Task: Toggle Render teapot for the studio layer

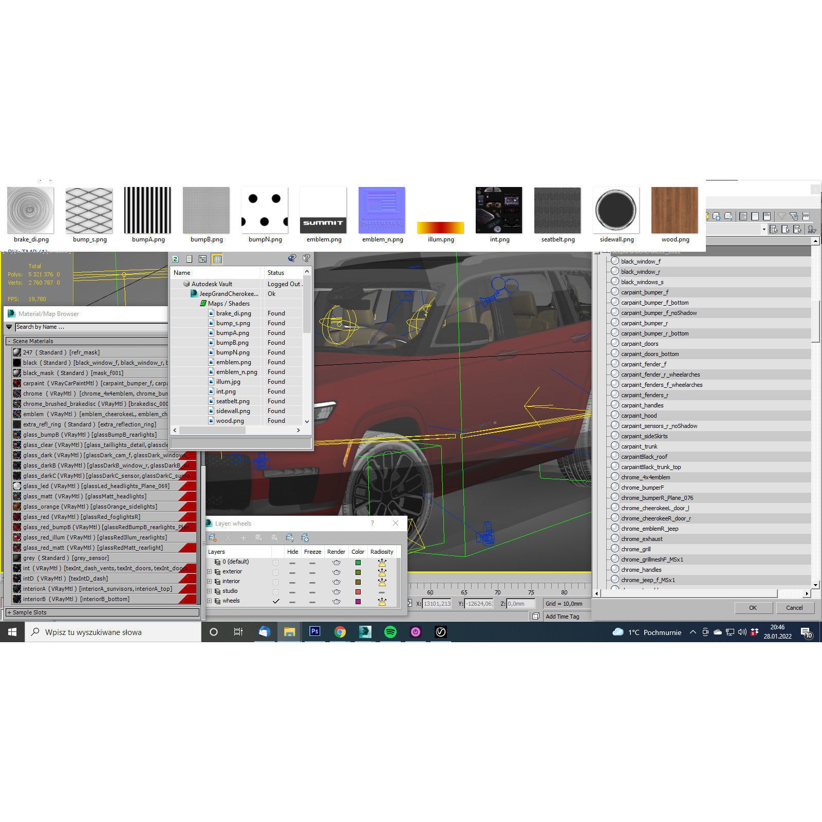Action: pyautogui.click(x=336, y=592)
